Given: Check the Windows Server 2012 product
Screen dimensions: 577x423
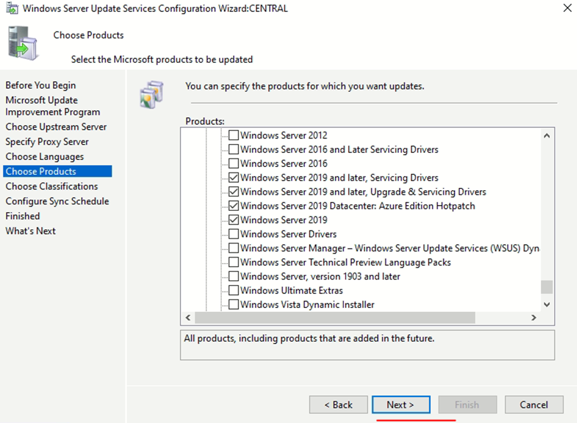Looking at the screenshot, I should pos(234,136).
